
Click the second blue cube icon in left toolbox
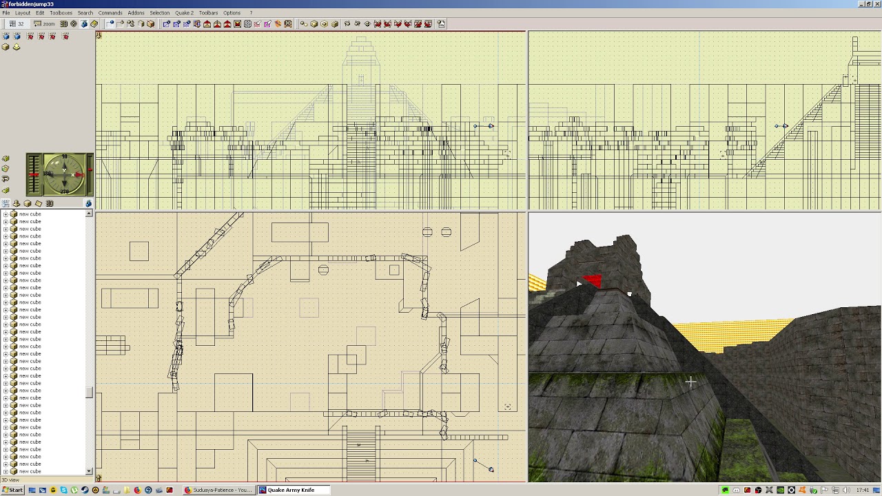coord(17,36)
